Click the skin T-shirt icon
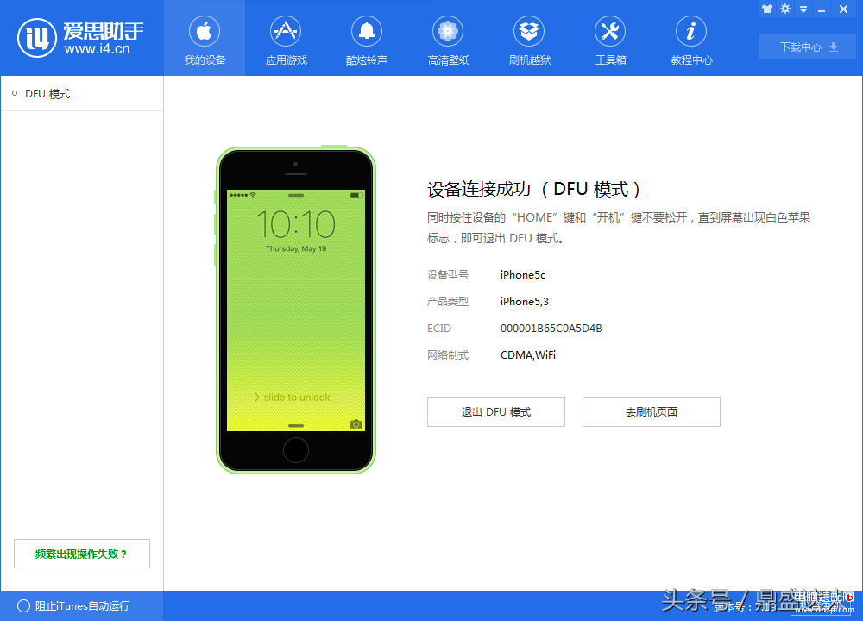The image size is (863, 621). [x=767, y=9]
